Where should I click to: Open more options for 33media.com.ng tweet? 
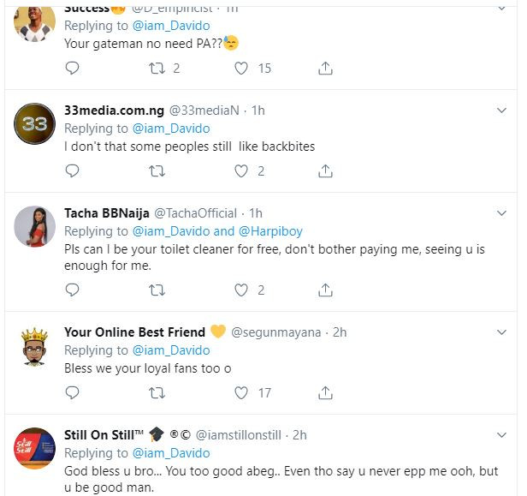[502, 111]
